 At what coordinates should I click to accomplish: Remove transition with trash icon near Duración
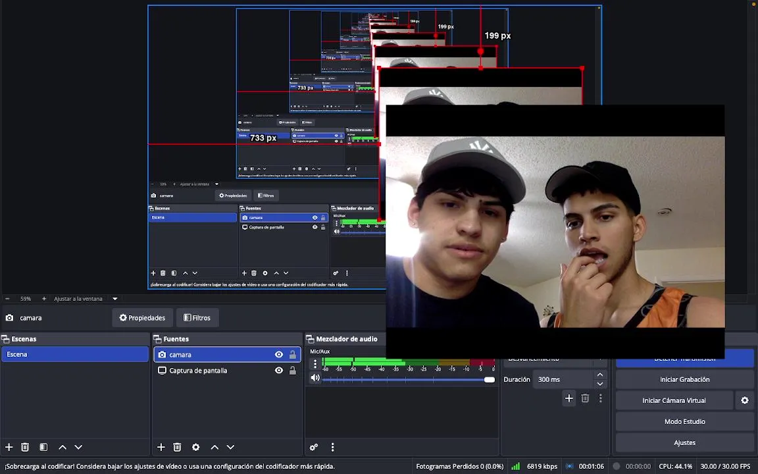(x=585, y=398)
